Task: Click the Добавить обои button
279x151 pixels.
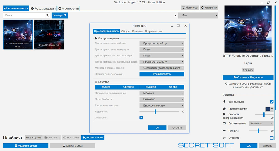Action: point(93,138)
